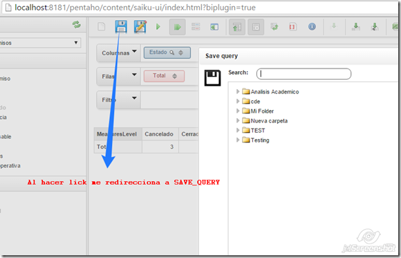
Task: Toggle the fields area icon
Action: coord(196,26)
